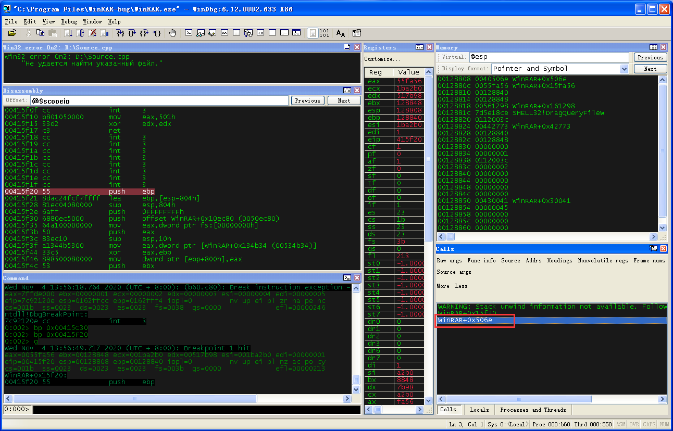The height and width of the screenshot is (431, 673).
Task: Open the Command window via toolbar icon
Action: coord(189,33)
